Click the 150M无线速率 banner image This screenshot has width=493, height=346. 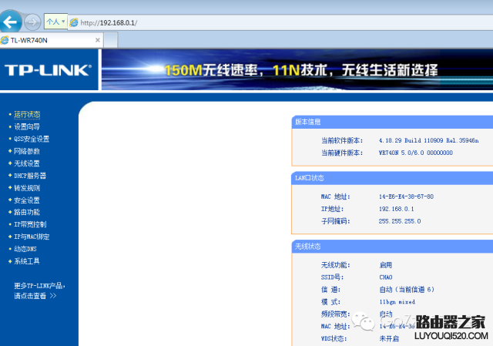297,70
